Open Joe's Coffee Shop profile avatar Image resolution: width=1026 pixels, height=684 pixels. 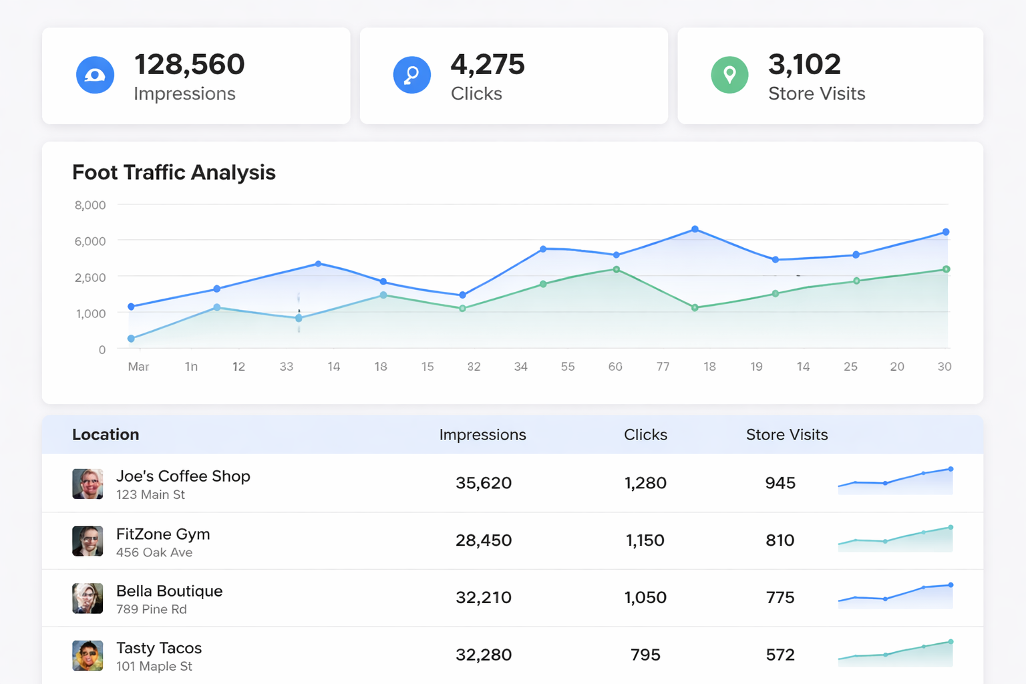[88, 483]
